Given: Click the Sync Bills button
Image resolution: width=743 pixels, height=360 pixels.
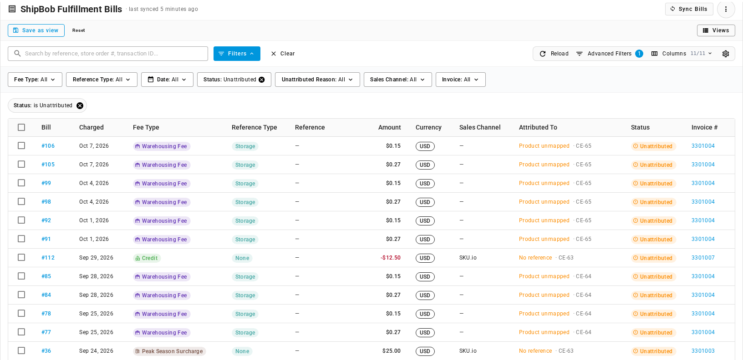Looking at the screenshot, I should click(689, 9).
